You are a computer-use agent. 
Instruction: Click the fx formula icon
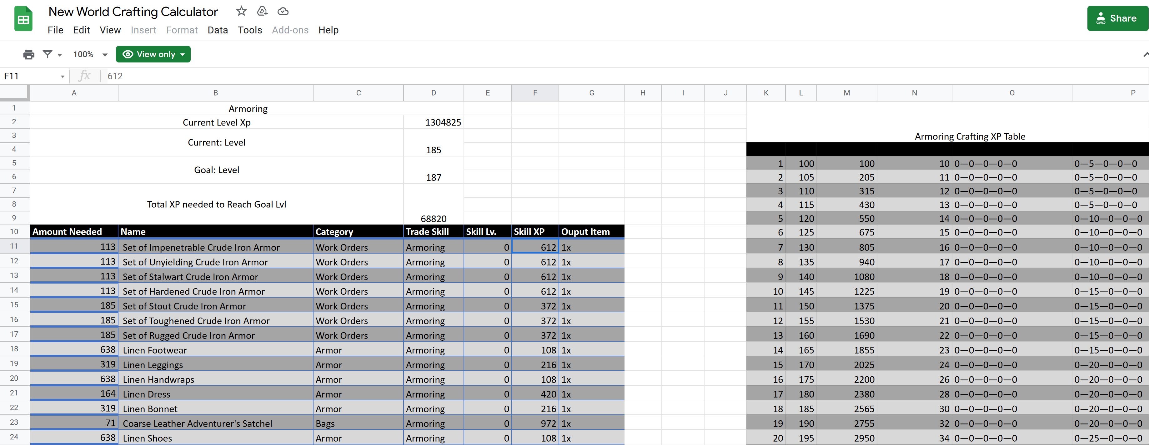pyautogui.click(x=84, y=76)
